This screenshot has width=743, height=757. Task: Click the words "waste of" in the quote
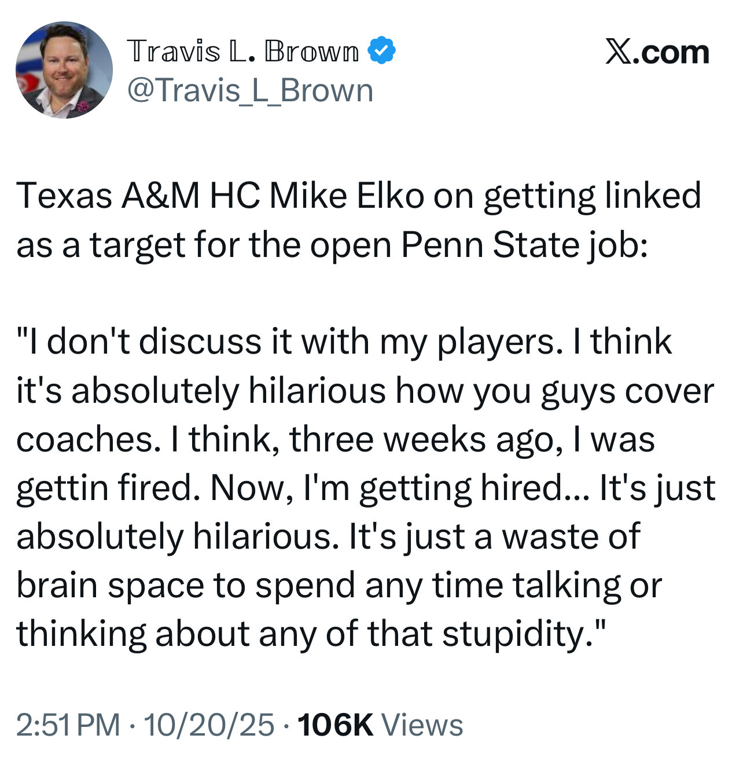click(x=571, y=536)
